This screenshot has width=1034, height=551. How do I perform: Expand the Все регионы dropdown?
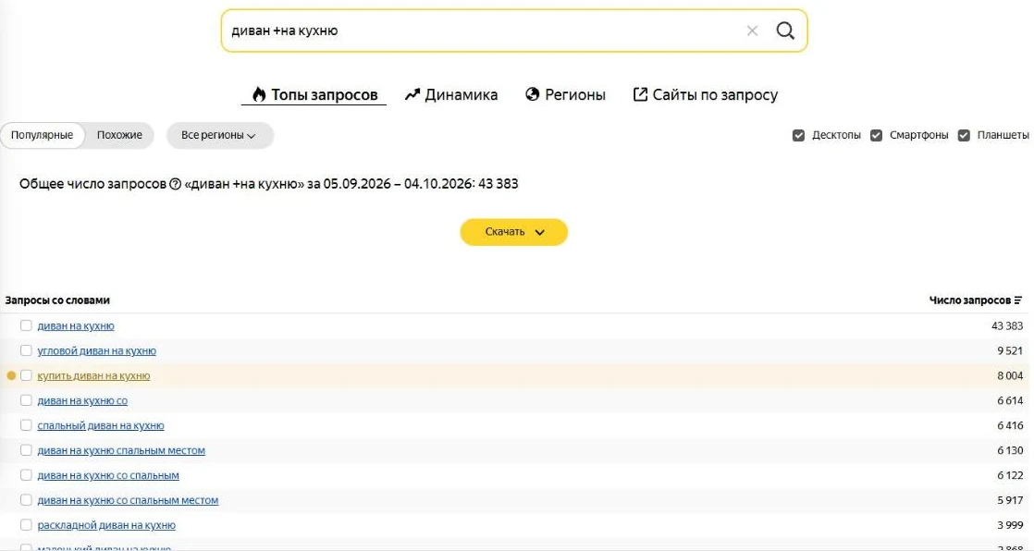(x=219, y=135)
